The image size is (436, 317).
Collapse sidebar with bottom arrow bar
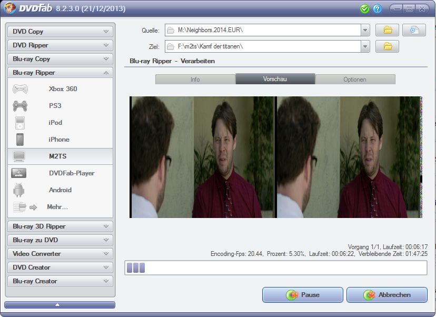[60, 305]
